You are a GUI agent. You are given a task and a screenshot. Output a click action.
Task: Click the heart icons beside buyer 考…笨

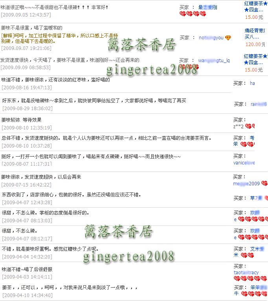tap(247, 144)
